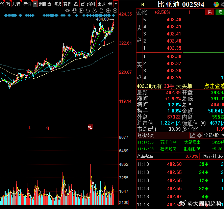Screen dimensions: 224x209
Task: Click 删自选 to remove from watchlist
Action: click(45, 4)
